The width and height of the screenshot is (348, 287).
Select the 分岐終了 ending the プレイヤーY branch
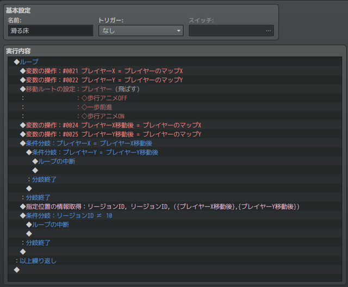click(x=175, y=179)
